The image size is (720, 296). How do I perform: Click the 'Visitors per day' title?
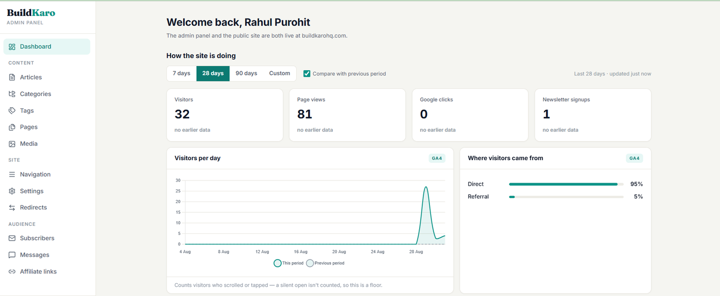197,159
